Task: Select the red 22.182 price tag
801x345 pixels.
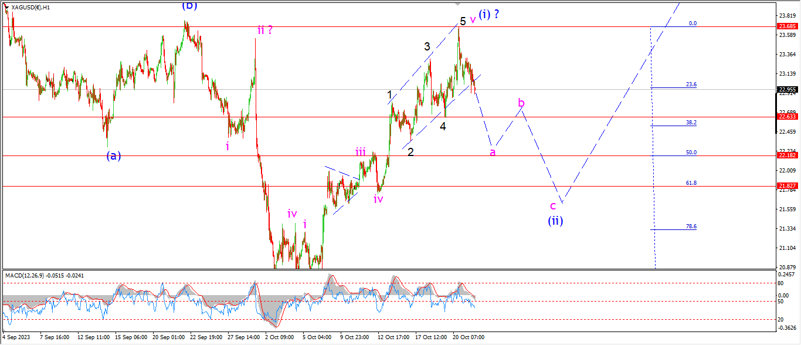Action: pyautogui.click(x=787, y=155)
